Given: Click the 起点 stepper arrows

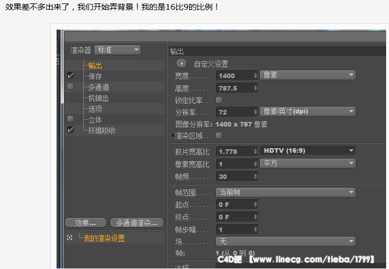Looking at the screenshot, I should (255, 205).
